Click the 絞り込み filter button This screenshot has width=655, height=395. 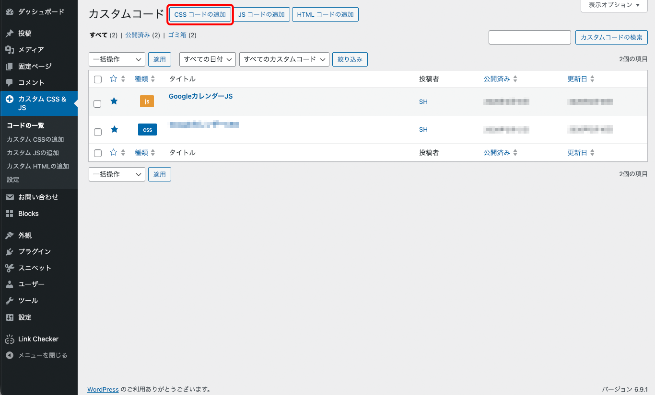pyautogui.click(x=350, y=59)
